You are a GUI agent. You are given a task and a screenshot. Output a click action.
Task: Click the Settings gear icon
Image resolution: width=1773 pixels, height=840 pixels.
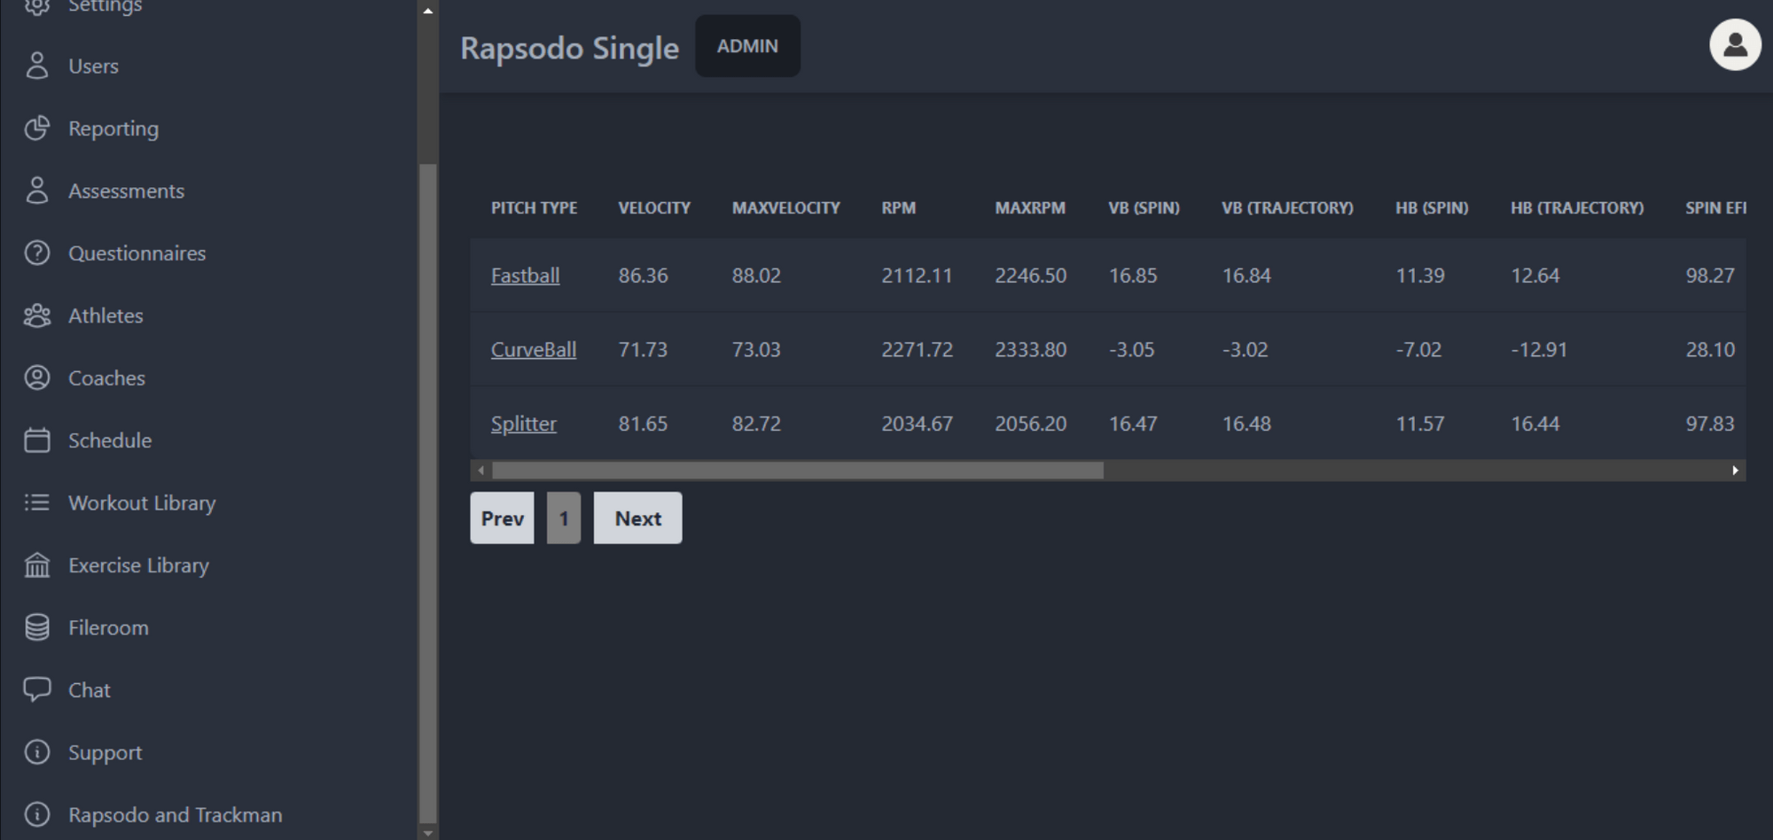pos(36,4)
